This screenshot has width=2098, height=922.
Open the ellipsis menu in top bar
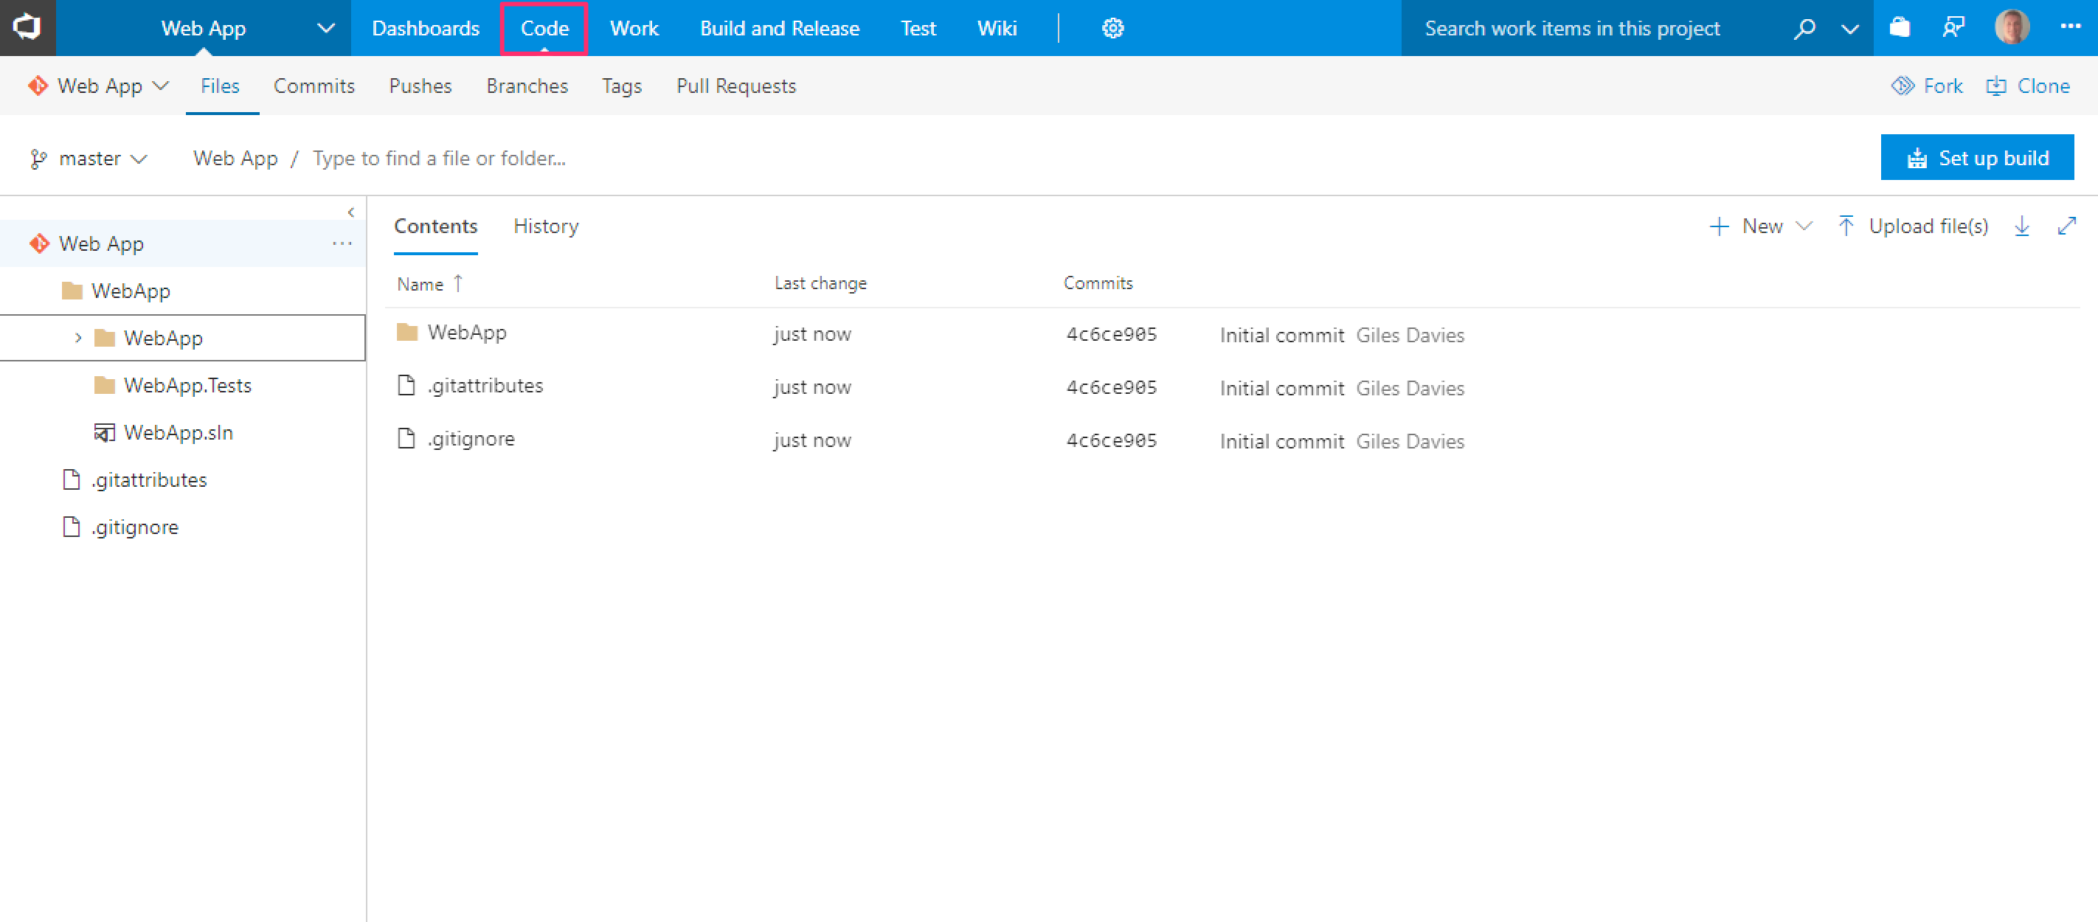2069,27
